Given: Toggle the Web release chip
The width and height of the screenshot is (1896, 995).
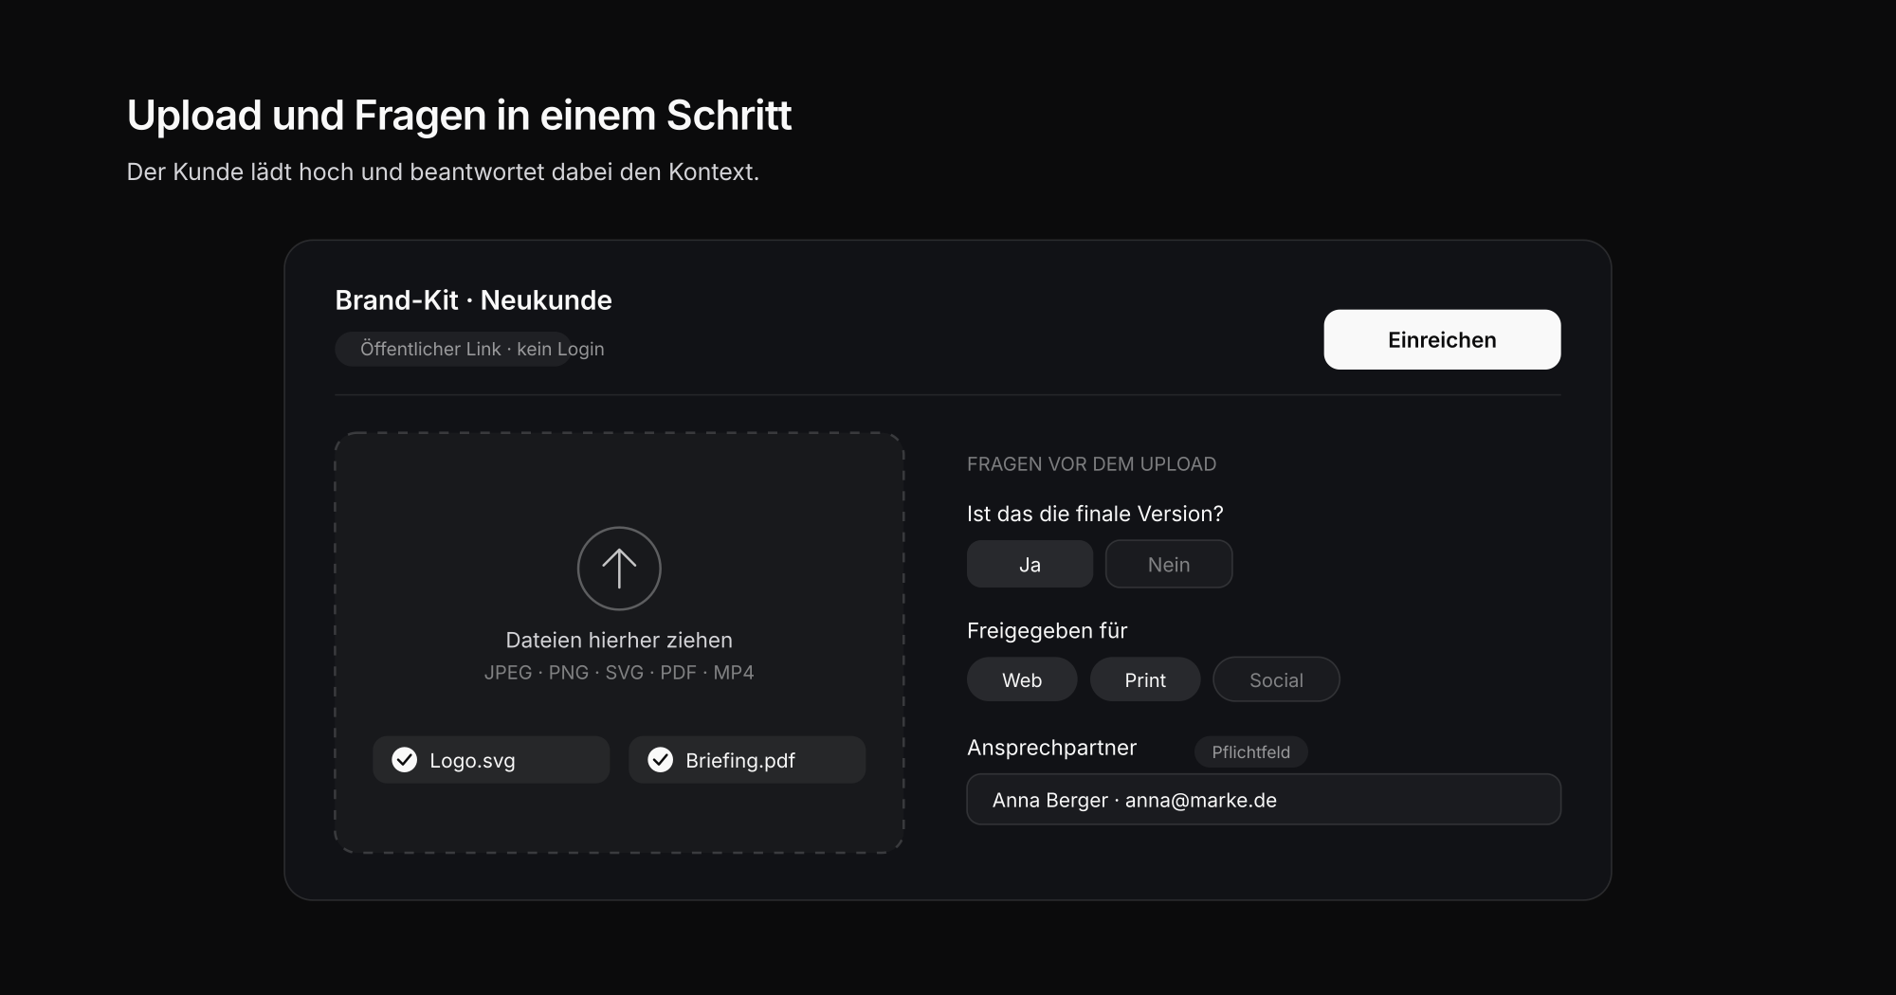Looking at the screenshot, I should coord(1022,679).
